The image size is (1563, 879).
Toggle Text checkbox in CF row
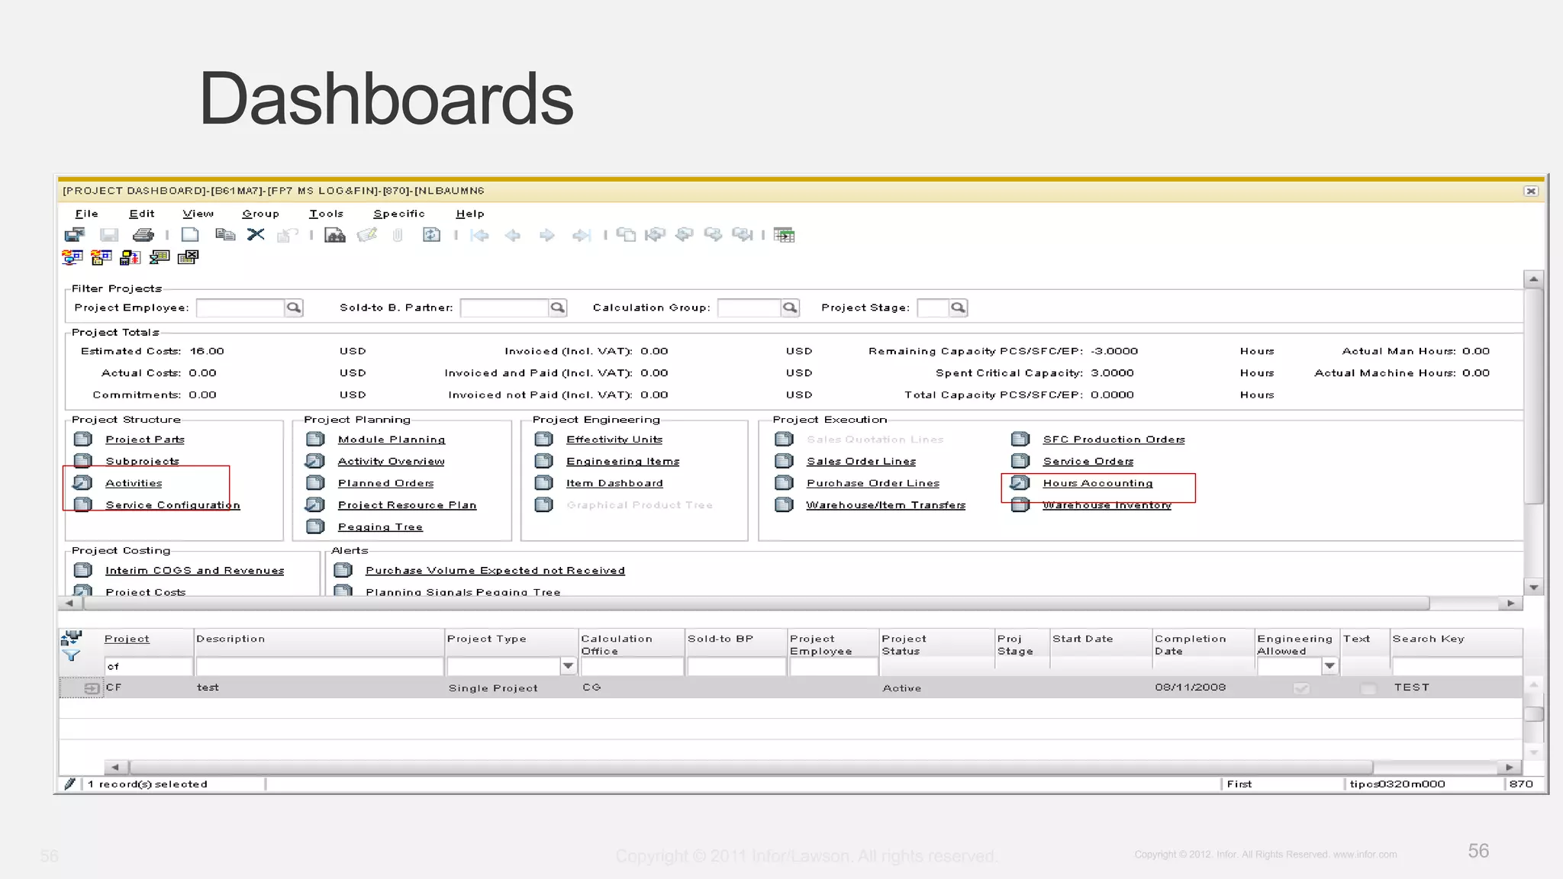point(1368,688)
